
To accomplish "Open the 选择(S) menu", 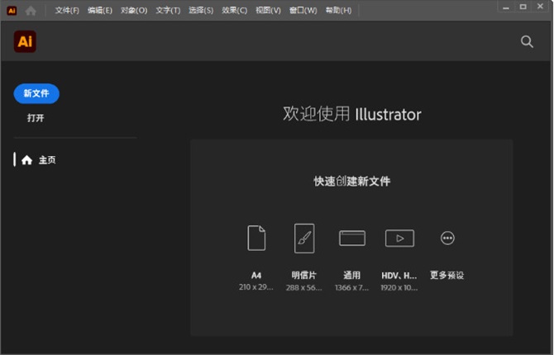I will tap(201, 11).
